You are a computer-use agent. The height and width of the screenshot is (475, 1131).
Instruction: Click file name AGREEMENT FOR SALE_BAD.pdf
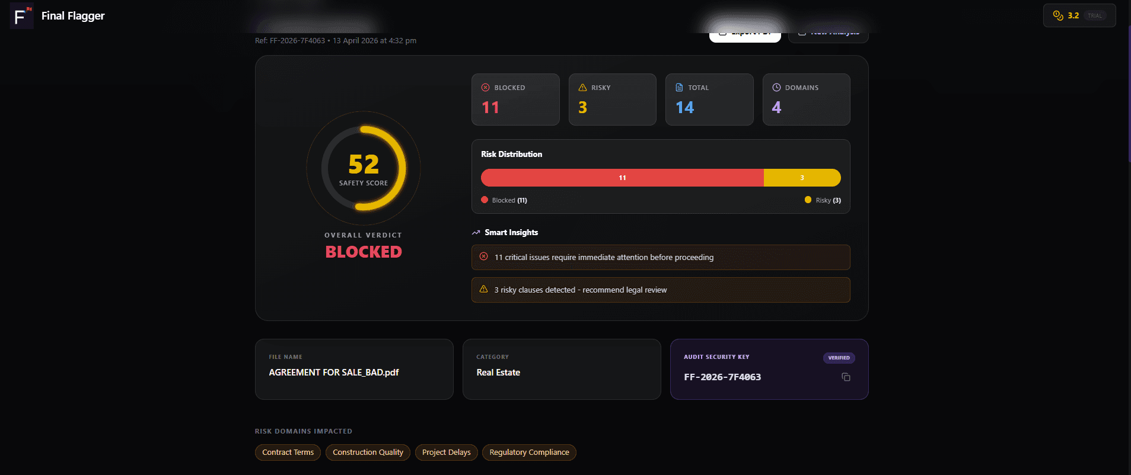[x=334, y=373]
